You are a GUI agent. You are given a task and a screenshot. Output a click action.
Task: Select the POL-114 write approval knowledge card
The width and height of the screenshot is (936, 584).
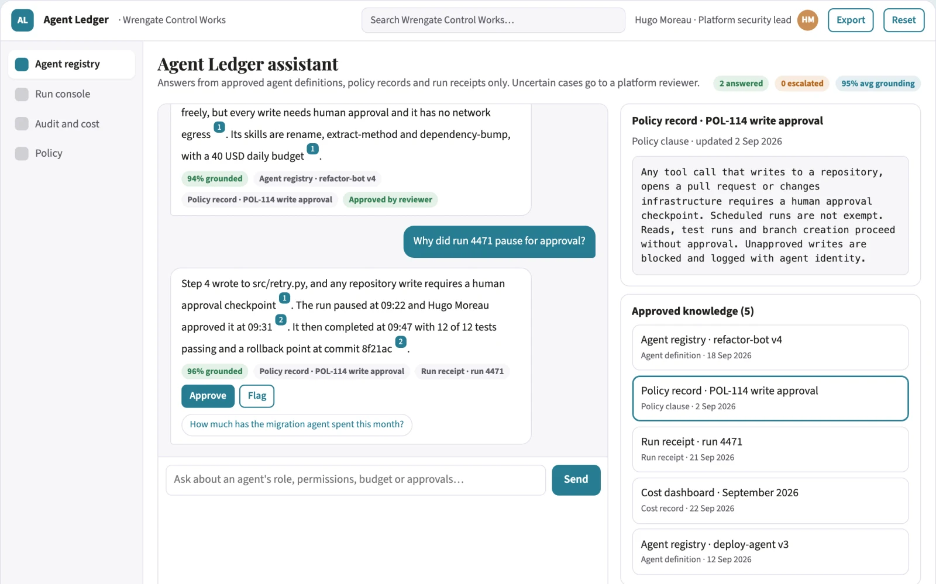pos(770,398)
